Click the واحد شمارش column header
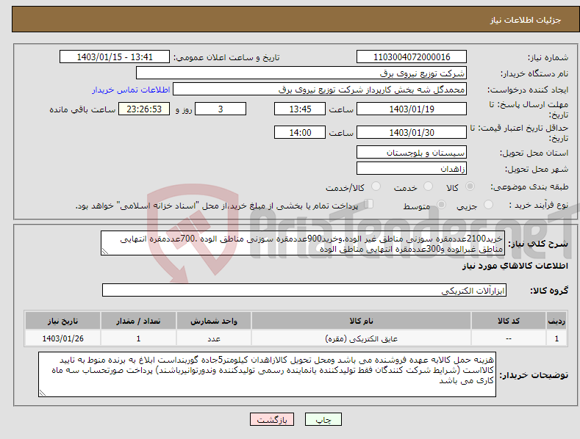Image resolution: width=580 pixels, height=439 pixels. 214,321
